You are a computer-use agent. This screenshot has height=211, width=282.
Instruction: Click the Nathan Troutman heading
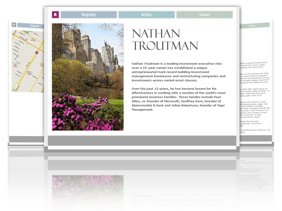tap(165, 40)
